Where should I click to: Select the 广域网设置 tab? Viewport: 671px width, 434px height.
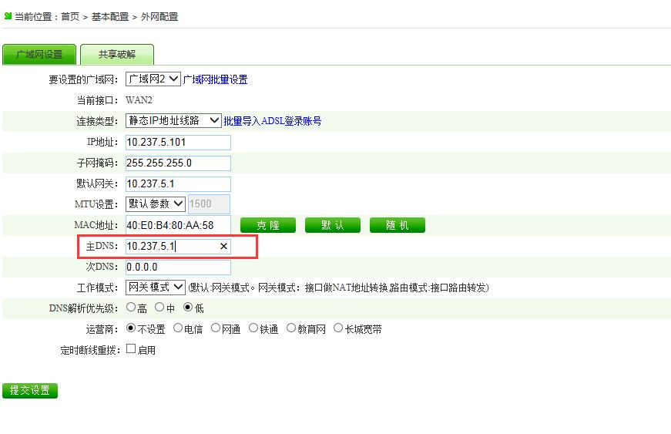pyautogui.click(x=39, y=55)
